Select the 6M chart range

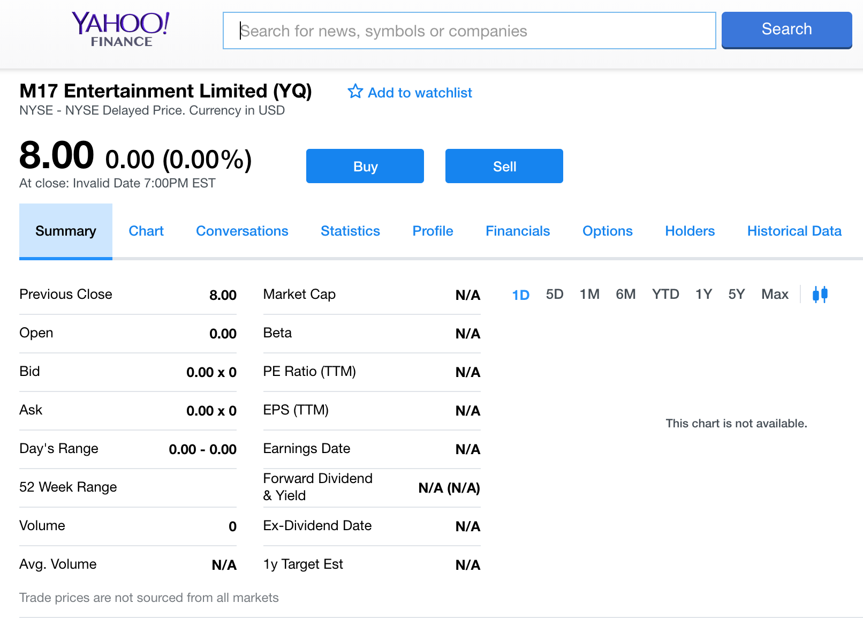click(x=625, y=294)
